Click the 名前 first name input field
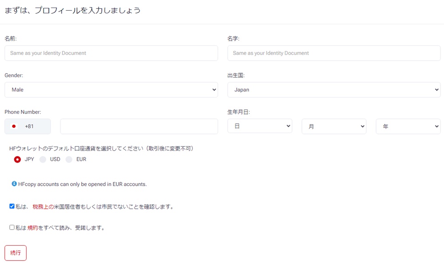The image size is (444, 266). [x=111, y=53]
